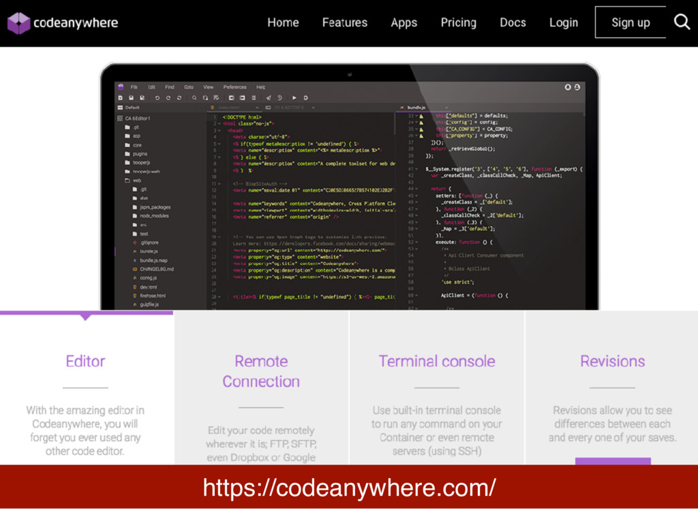Open the View menu in editor
The height and width of the screenshot is (523, 698).
(x=209, y=87)
